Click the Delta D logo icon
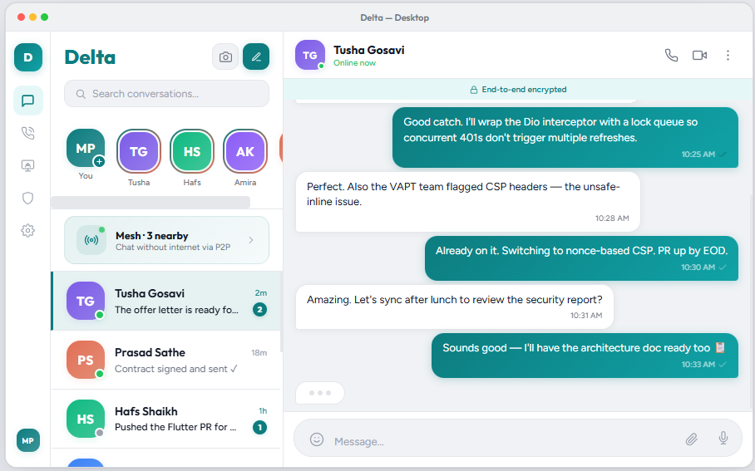755x471 pixels. click(28, 57)
